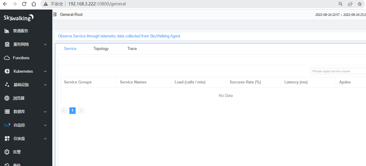Switch to the Trace tab
The image size is (366, 166).
pos(132,48)
